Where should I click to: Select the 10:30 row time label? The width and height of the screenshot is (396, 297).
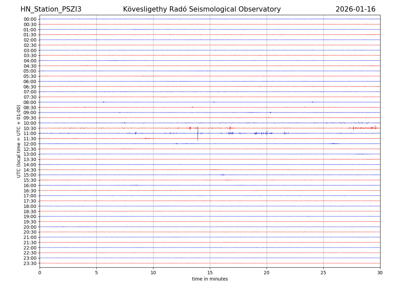tap(30, 128)
